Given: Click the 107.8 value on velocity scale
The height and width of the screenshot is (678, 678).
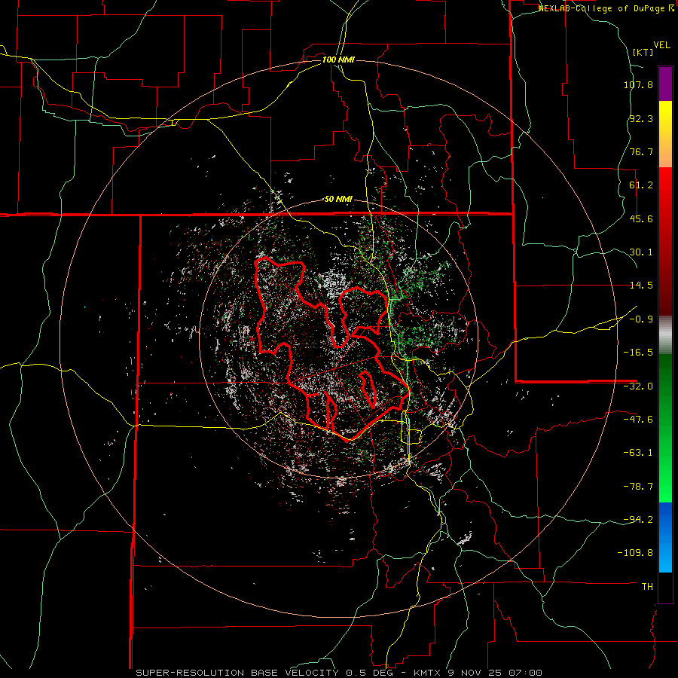Looking at the screenshot, I should click(638, 84).
